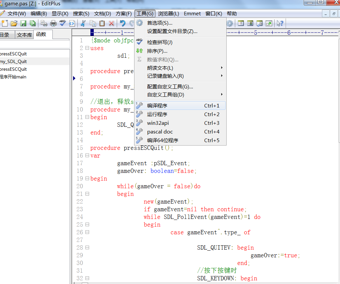Collapse the fold at line 28 SDL_QUITEV
Image resolution: width=340 pixels, height=284 pixels.
pyautogui.click(x=87, y=248)
